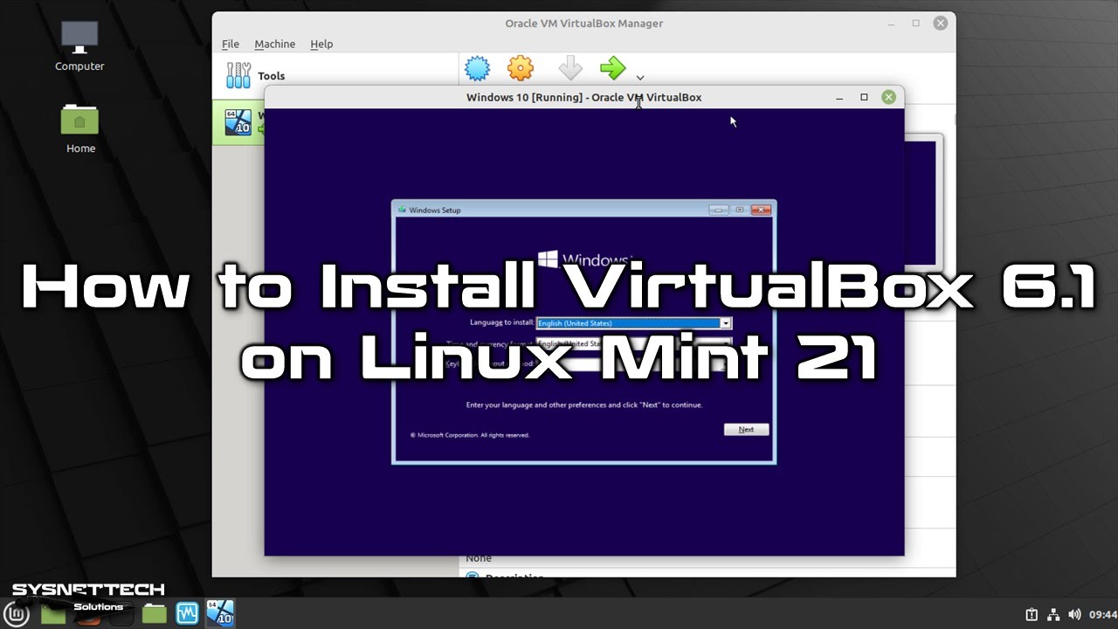The height and width of the screenshot is (629, 1118).
Task: Click the Oracle VM VirtualBox Manager title bar
Action: tap(583, 24)
